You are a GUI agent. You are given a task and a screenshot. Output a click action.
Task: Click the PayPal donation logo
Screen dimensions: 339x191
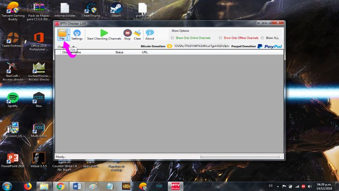pos(270,46)
